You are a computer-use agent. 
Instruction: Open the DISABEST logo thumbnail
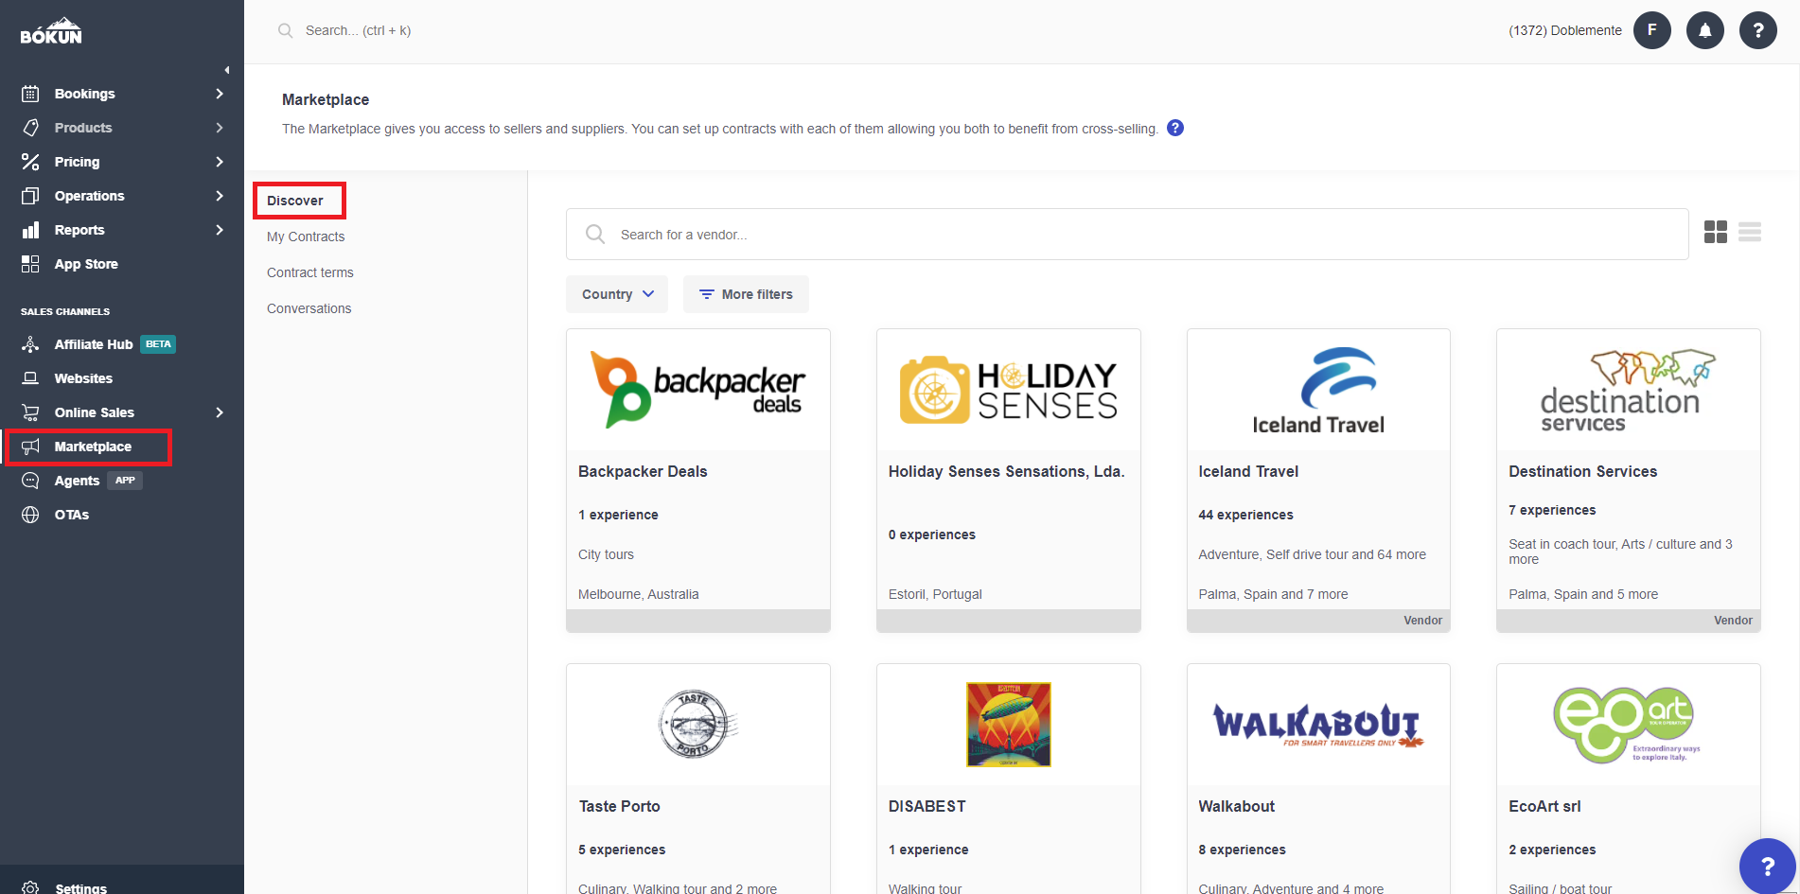click(x=1009, y=725)
